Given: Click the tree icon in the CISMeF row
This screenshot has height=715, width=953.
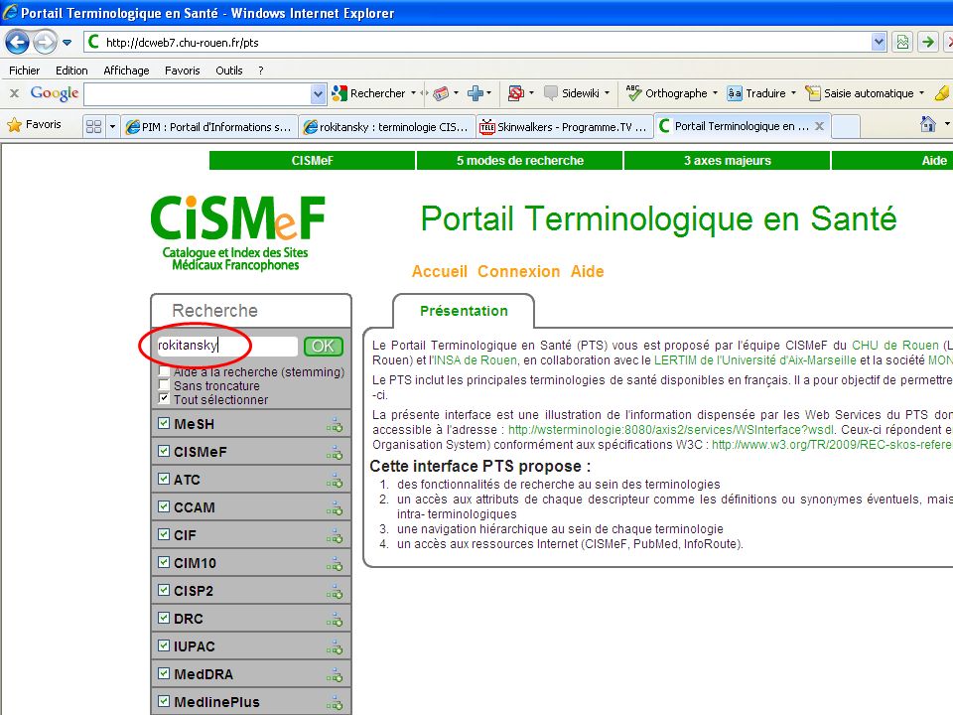Looking at the screenshot, I should [x=335, y=454].
